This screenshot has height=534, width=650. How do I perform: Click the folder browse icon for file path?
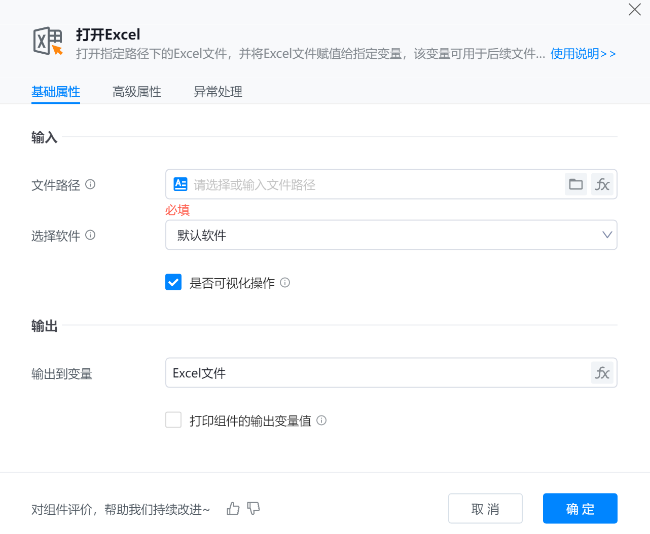pos(575,184)
